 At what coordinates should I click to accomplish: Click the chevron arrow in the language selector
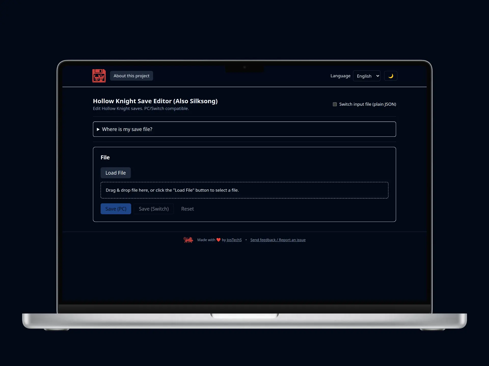coord(377,76)
